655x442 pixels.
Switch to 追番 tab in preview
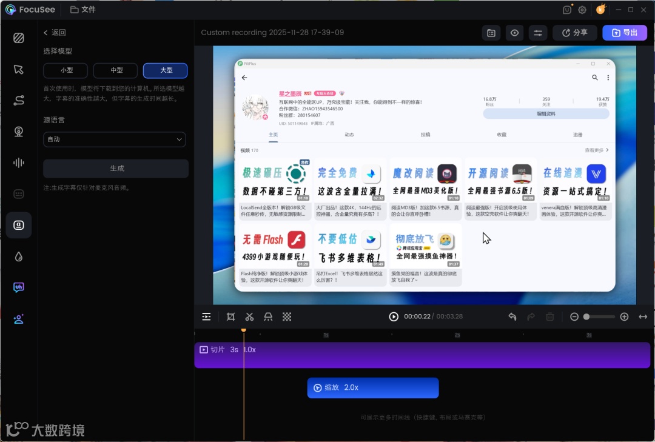(578, 135)
